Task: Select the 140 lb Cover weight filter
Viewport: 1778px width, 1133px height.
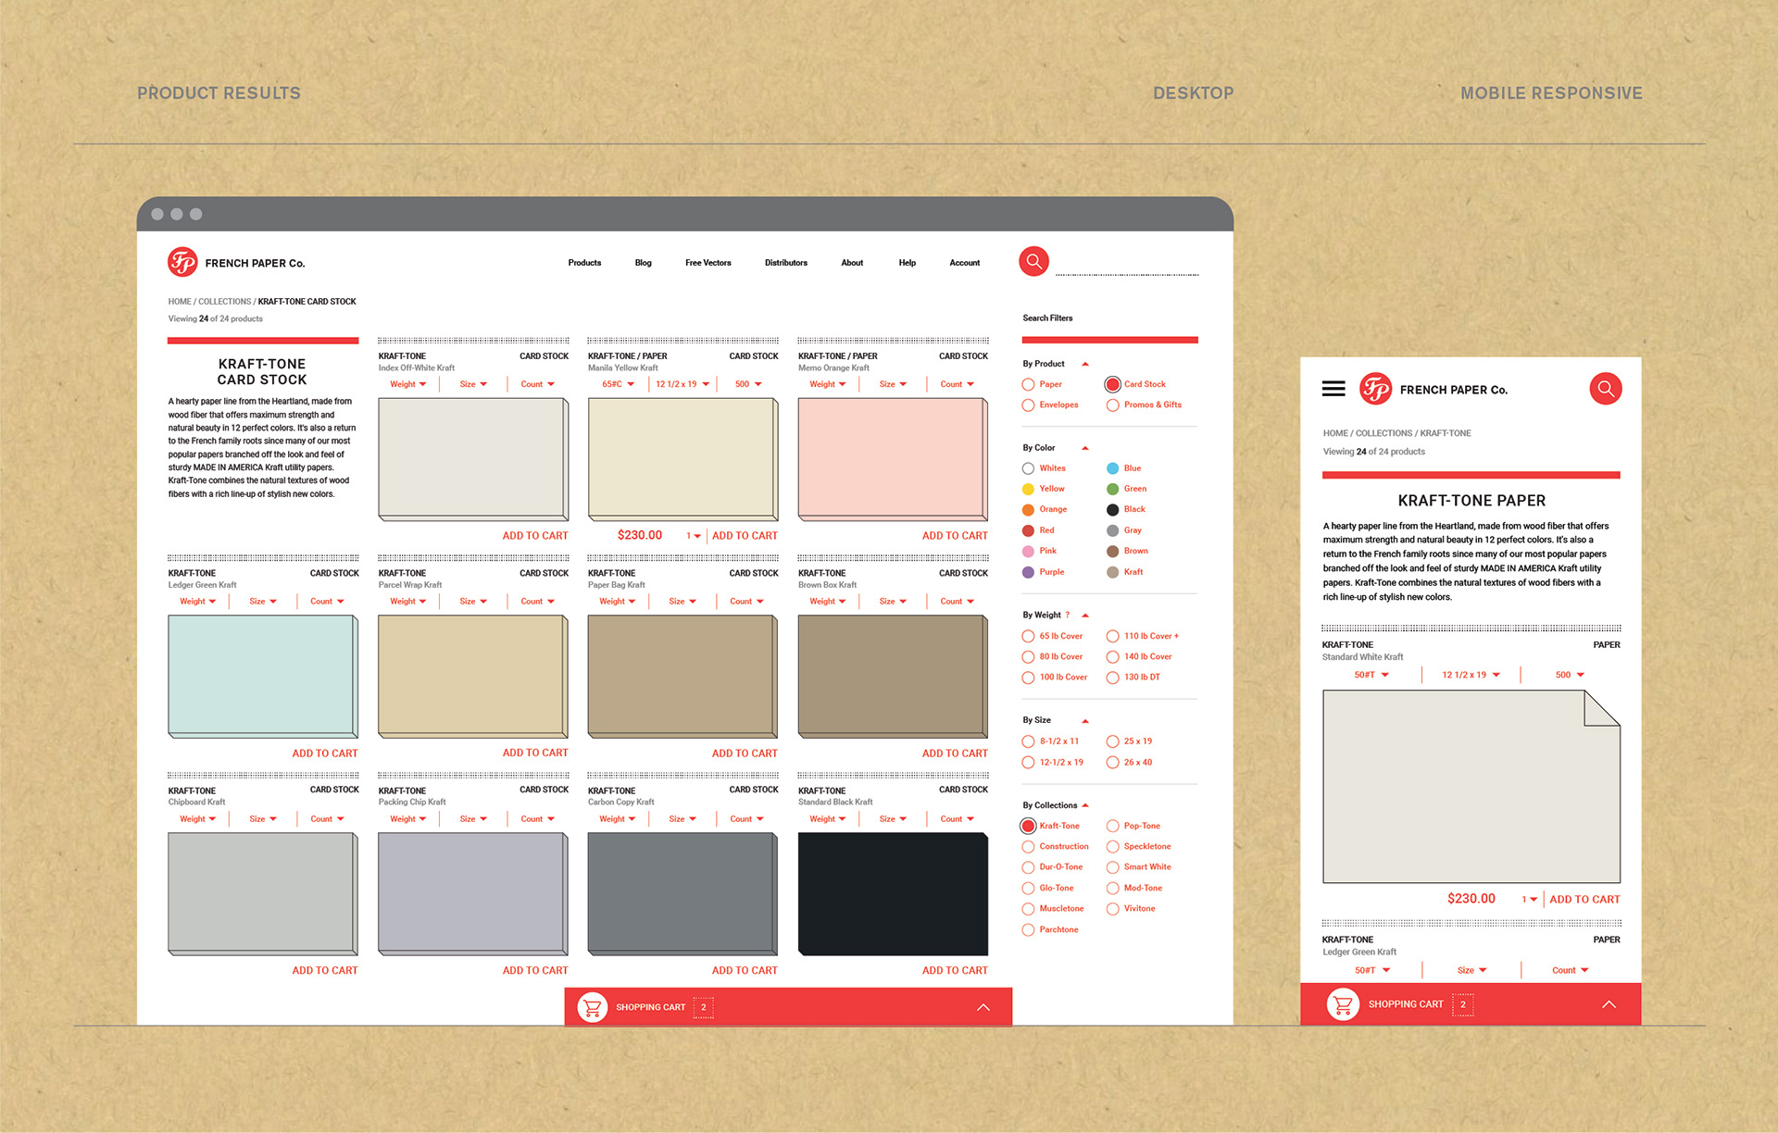Action: pos(1112,657)
